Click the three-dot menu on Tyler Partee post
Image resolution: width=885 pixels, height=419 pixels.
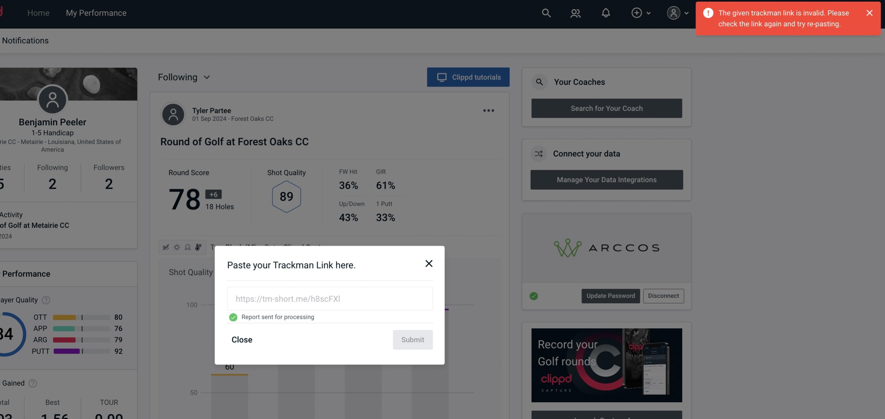click(489, 111)
